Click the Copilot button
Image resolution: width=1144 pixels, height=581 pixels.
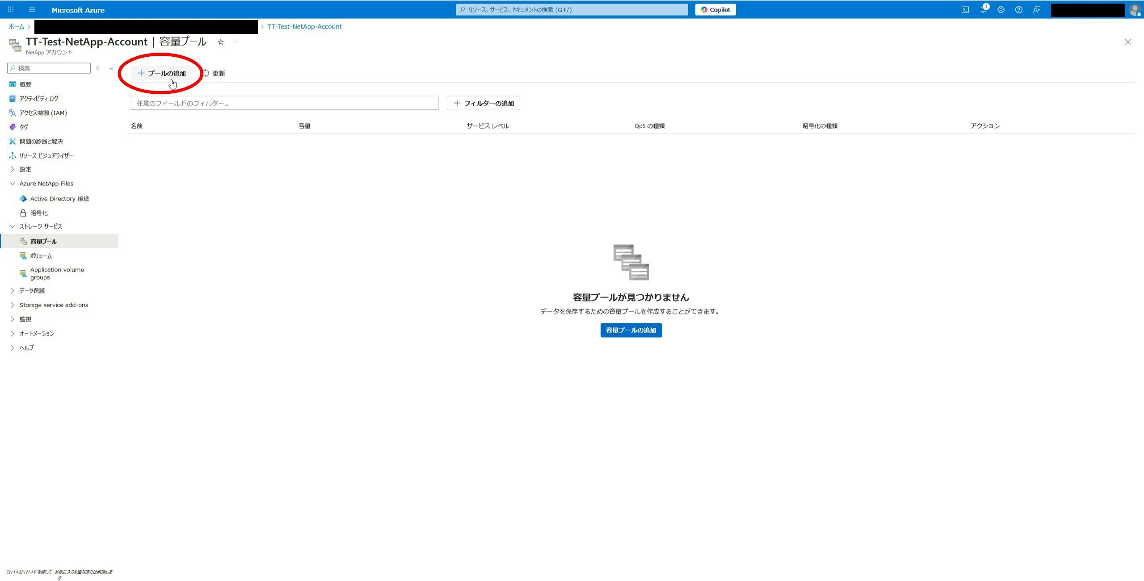tap(715, 10)
